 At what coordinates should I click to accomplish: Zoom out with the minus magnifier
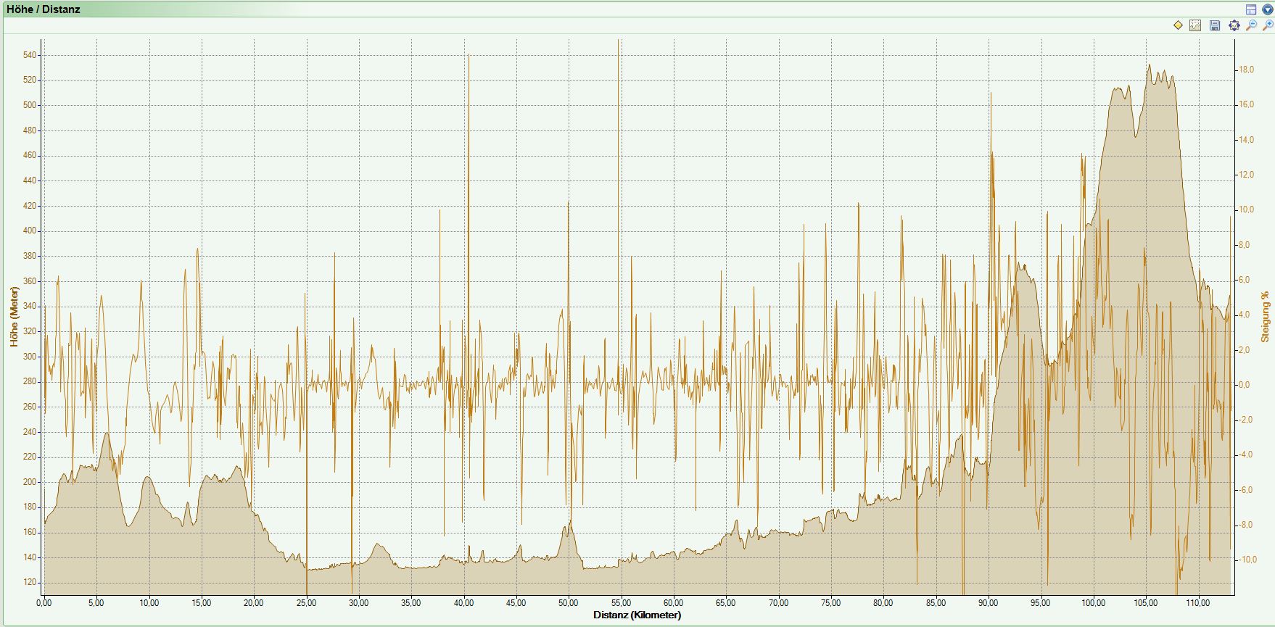coord(1251,25)
